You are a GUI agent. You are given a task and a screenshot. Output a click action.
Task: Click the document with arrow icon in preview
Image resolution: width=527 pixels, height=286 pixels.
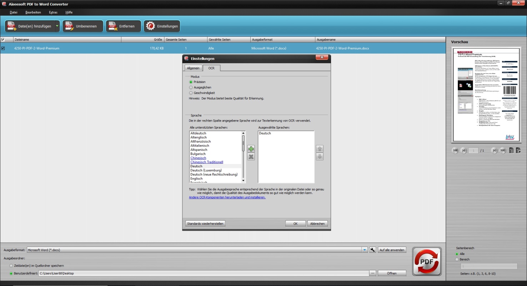tap(518, 151)
